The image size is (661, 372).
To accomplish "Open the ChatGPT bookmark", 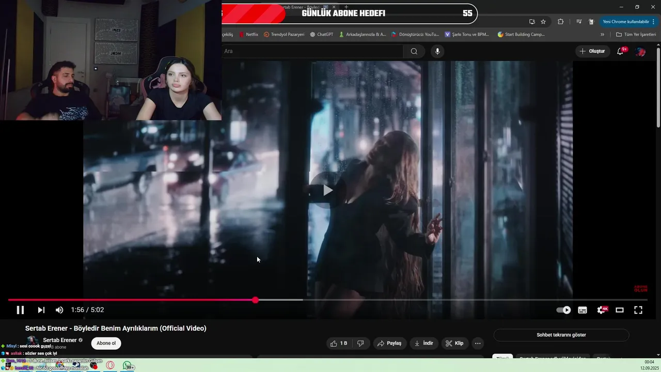I will [x=322, y=35].
